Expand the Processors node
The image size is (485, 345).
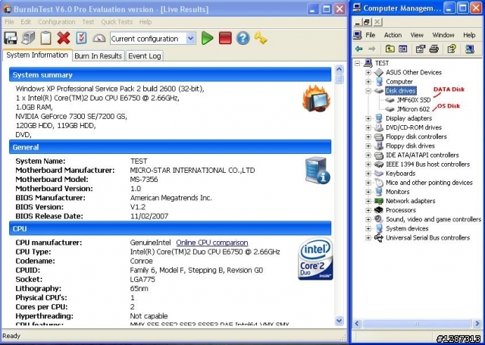[368, 210]
